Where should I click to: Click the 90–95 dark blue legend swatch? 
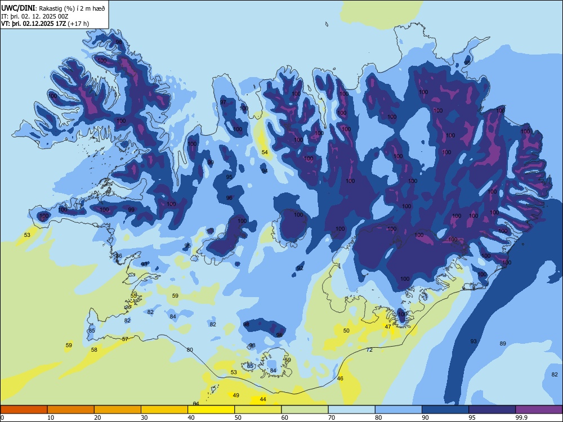point(445,410)
